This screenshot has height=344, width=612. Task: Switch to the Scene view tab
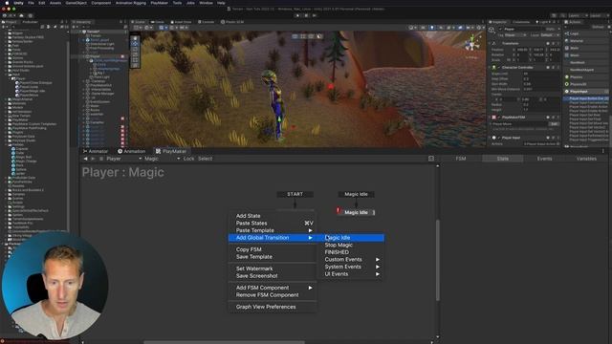tap(139, 22)
